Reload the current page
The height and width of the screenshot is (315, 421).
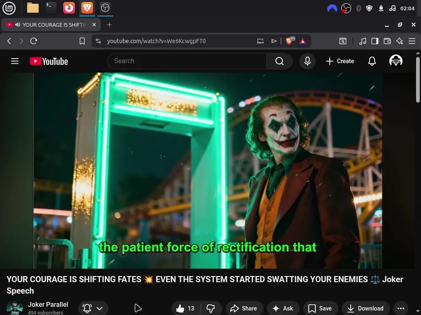click(34, 41)
